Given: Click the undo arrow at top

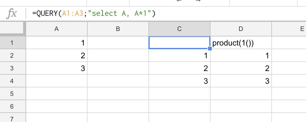Looking at the screenshot, I should (x=179, y=1).
